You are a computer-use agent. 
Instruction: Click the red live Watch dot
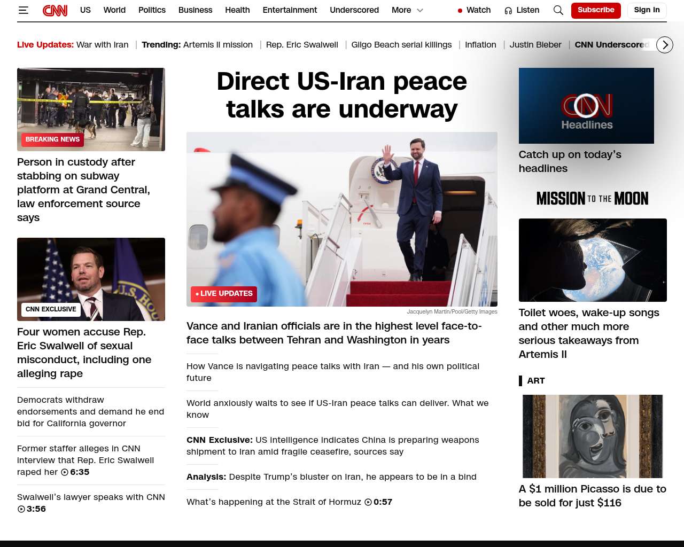point(460,11)
